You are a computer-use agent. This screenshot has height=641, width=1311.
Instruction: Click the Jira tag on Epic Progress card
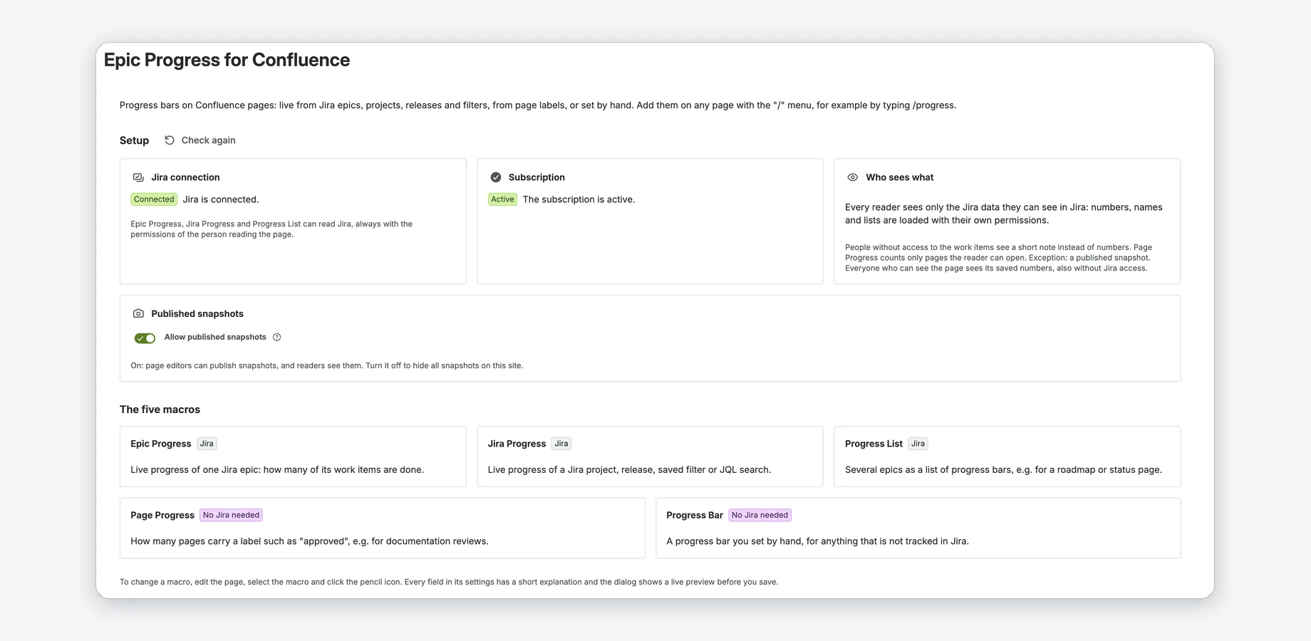point(207,444)
